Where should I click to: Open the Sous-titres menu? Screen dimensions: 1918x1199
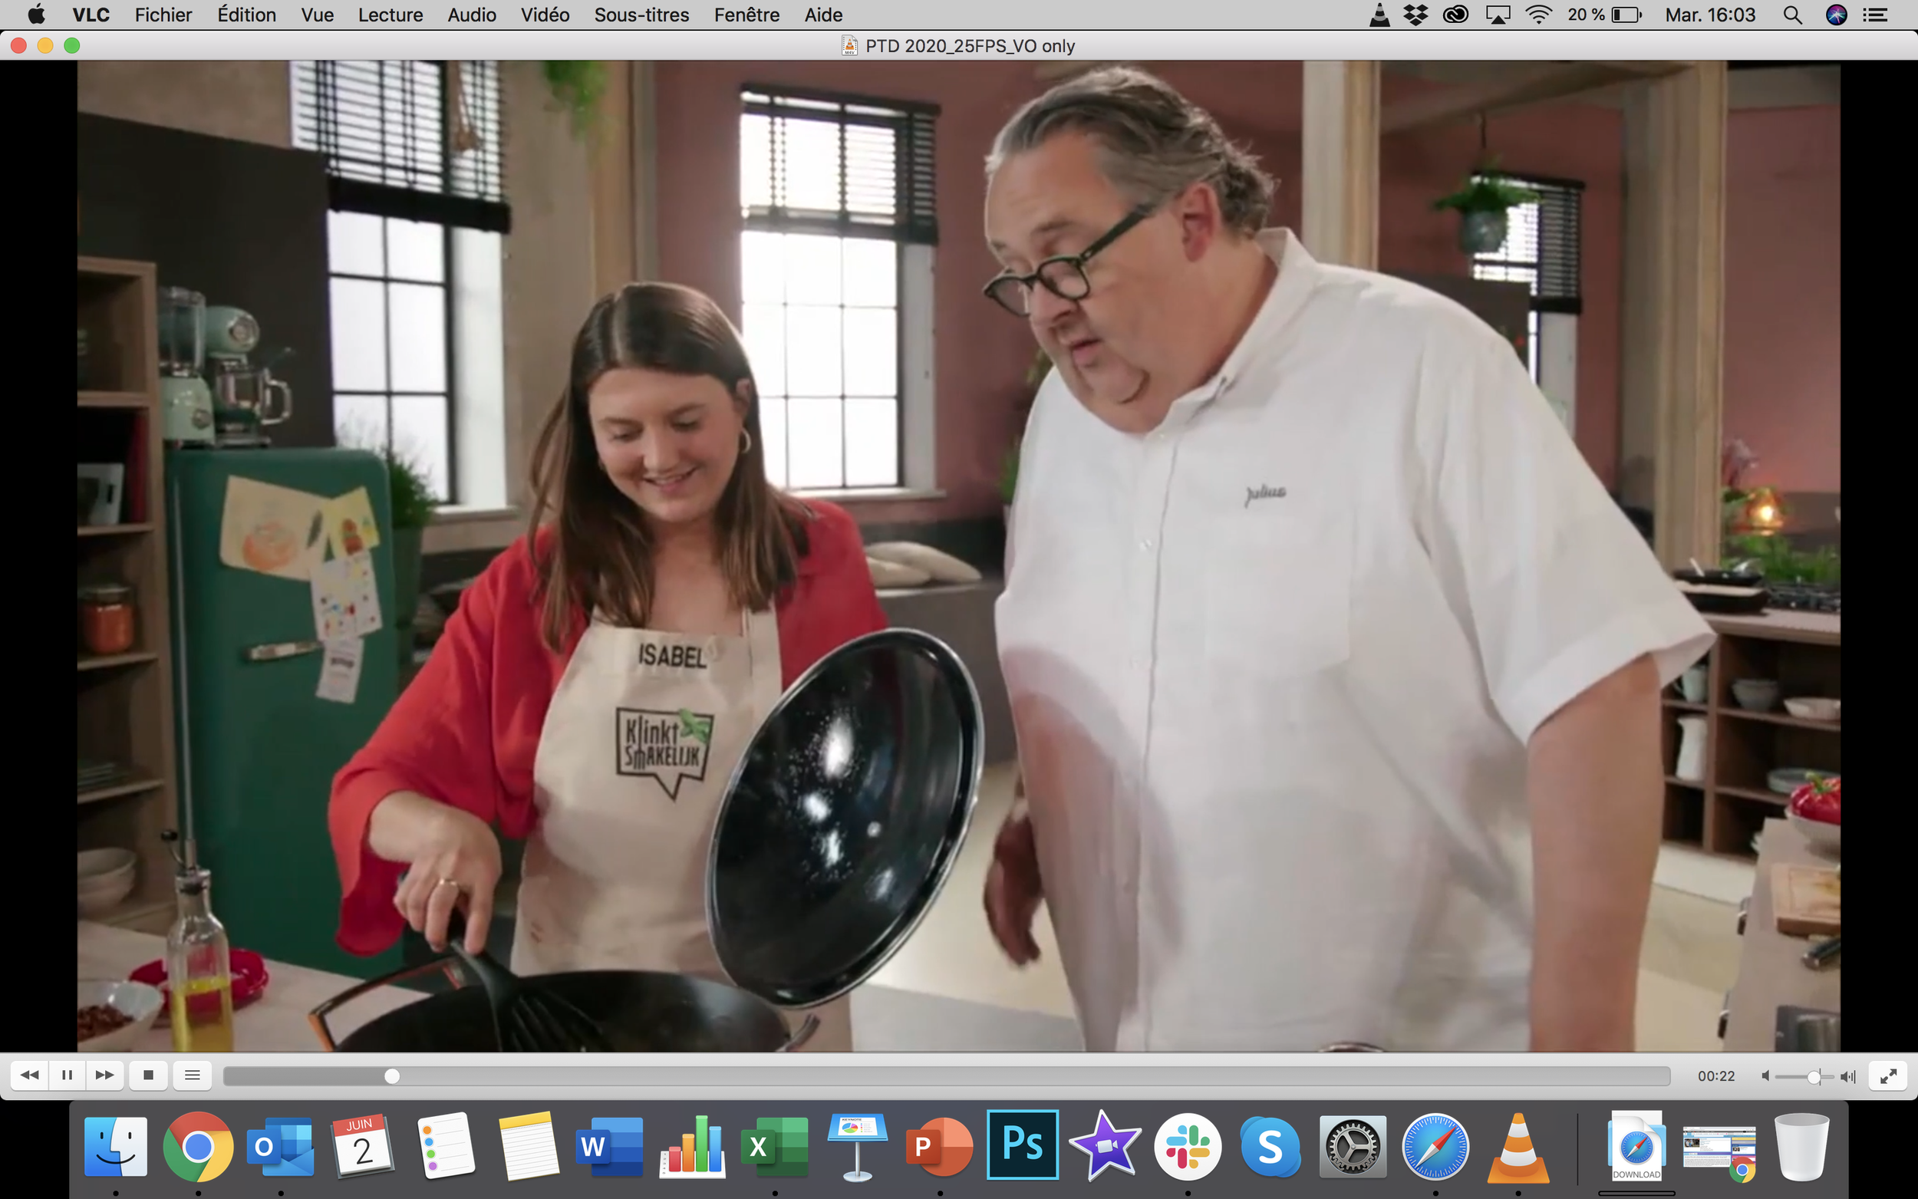pyautogui.click(x=641, y=15)
